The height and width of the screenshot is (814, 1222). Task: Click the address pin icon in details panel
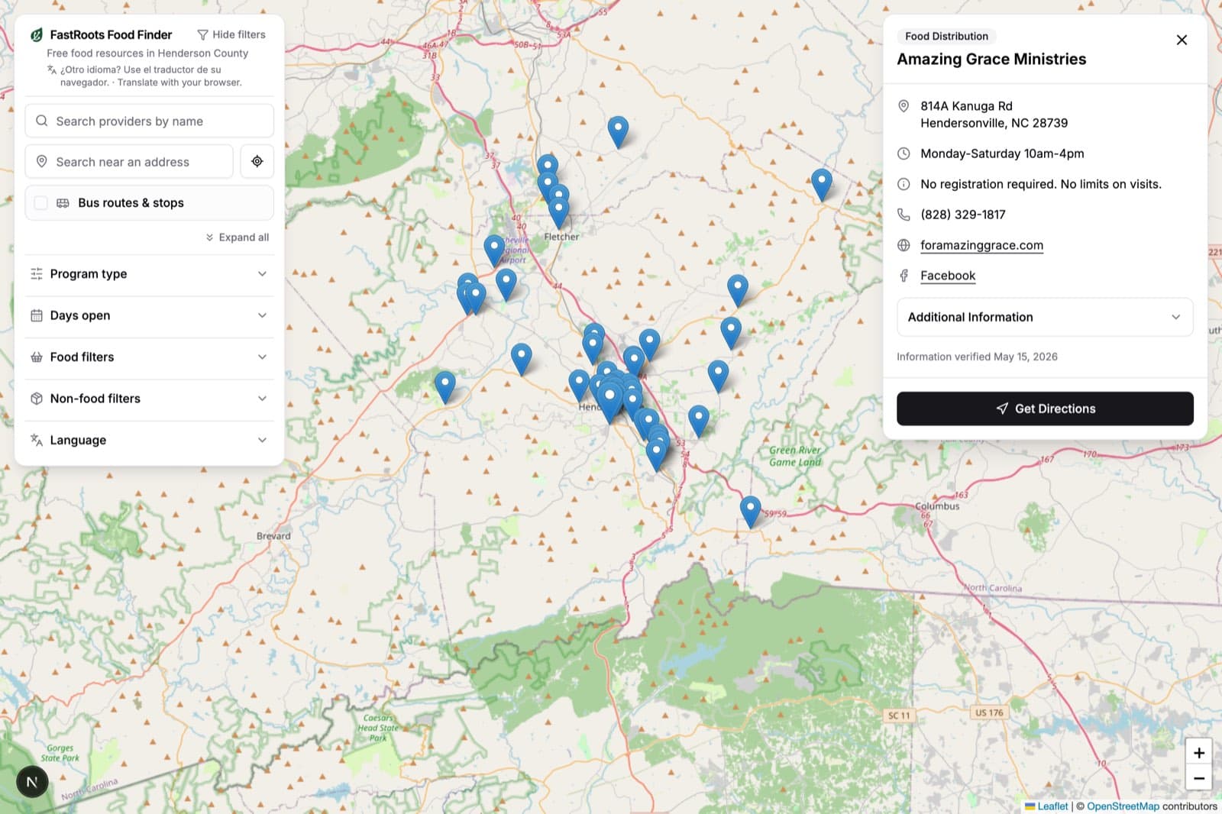pos(904,106)
